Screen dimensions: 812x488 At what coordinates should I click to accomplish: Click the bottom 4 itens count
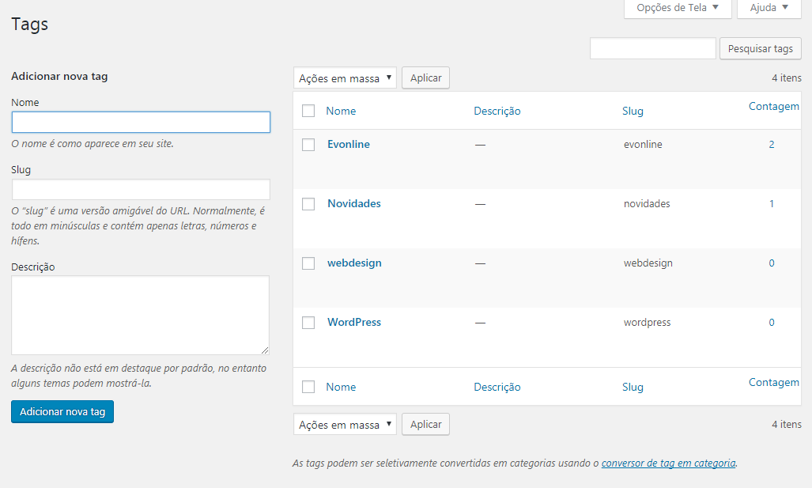[787, 424]
